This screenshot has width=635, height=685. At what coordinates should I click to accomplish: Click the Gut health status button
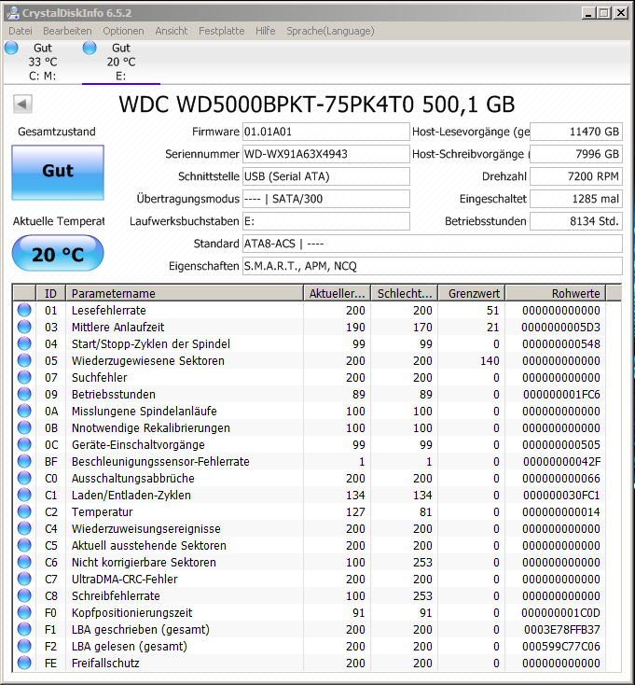pyautogui.click(x=58, y=172)
